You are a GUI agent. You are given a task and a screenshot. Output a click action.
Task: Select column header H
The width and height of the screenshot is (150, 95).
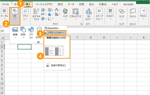coord(104,37)
